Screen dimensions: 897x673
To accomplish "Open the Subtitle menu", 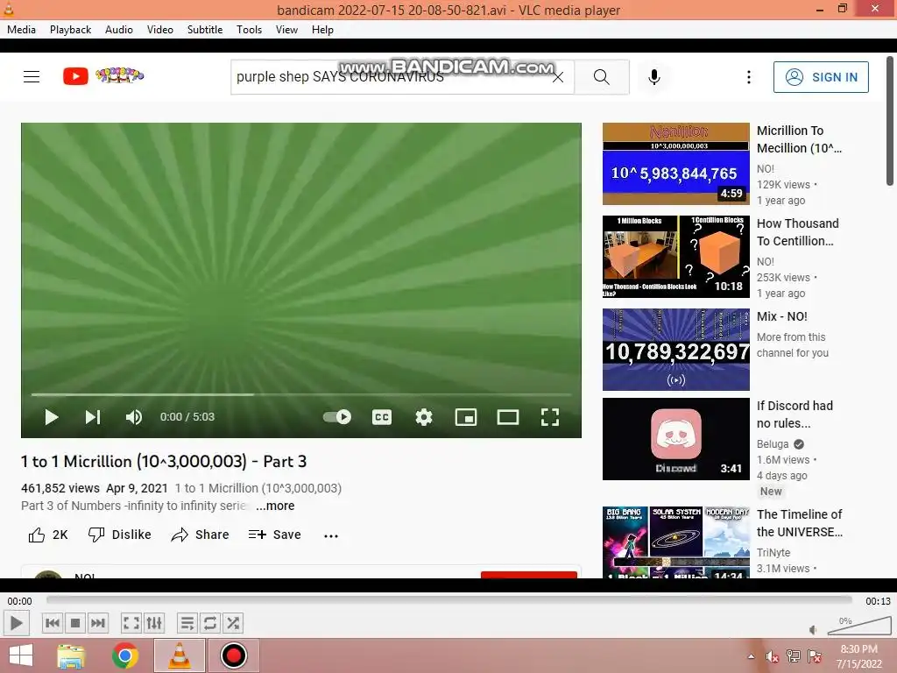I will pos(205,30).
